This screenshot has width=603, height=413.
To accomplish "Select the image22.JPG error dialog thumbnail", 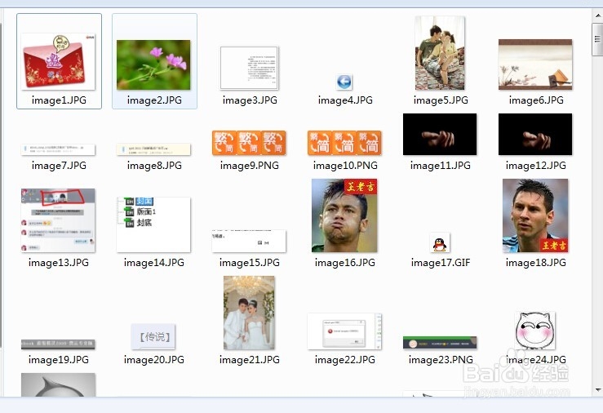I will click(344, 331).
